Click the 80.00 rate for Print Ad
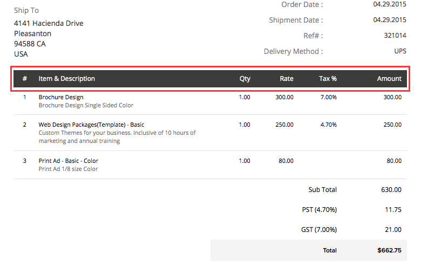 click(x=286, y=161)
